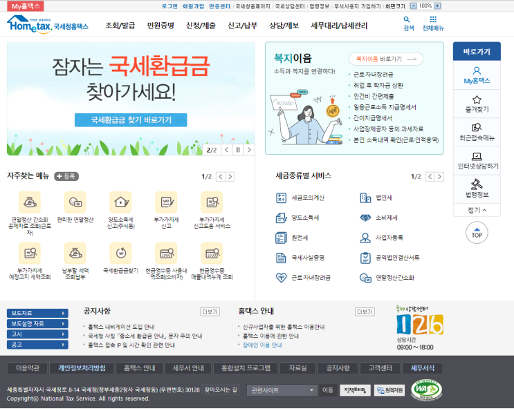Expand the 공고 link

pos(37,345)
